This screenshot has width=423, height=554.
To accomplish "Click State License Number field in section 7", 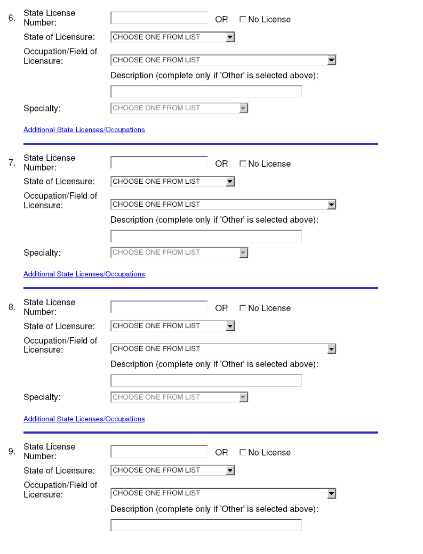I will [159, 162].
